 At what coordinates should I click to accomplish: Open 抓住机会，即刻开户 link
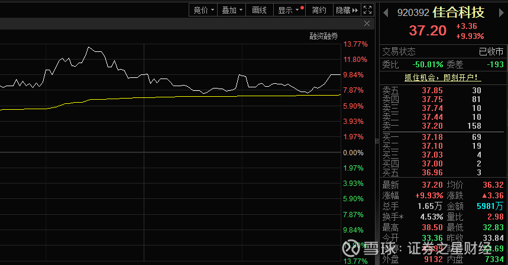coord(442,77)
